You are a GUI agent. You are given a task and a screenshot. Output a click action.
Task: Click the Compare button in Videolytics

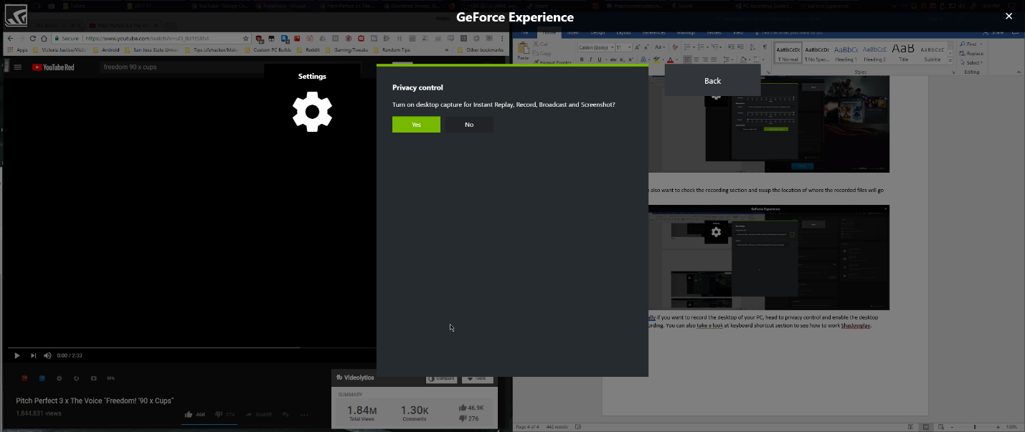click(441, 378)
